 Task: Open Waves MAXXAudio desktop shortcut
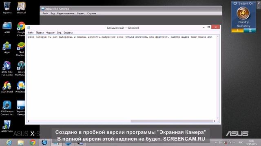point(20,69)
